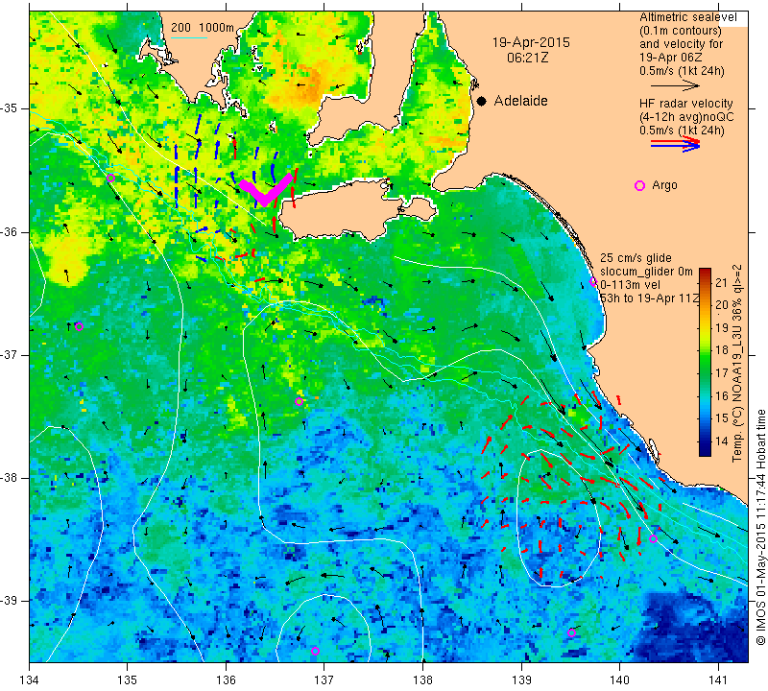Viewport: 768px width, 691px height.
Task: Click the 200 1000m isobath legend text
Action: click(x=203, y=28)
